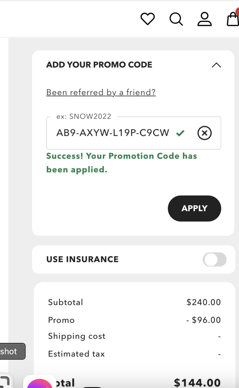Click the green checkmark beside promo code
This screenshot has height=388, width=239.
click(180, 133)
